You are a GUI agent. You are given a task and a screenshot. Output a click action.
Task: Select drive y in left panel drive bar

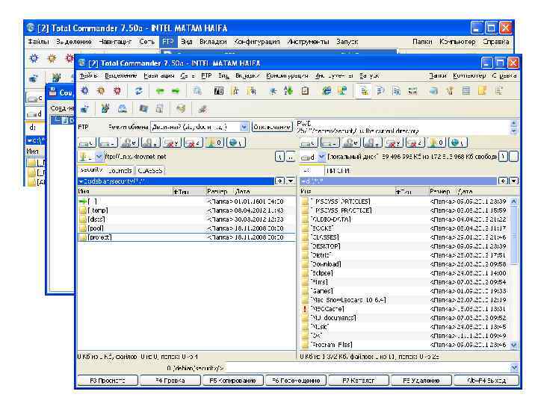172,143
